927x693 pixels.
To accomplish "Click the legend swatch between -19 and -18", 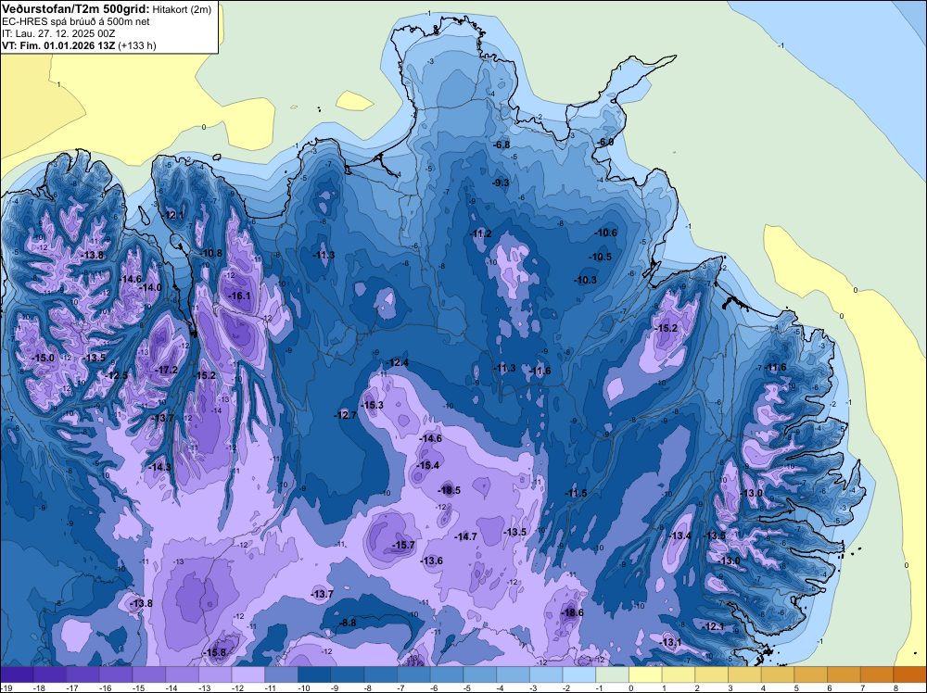I will click(17, 674).
